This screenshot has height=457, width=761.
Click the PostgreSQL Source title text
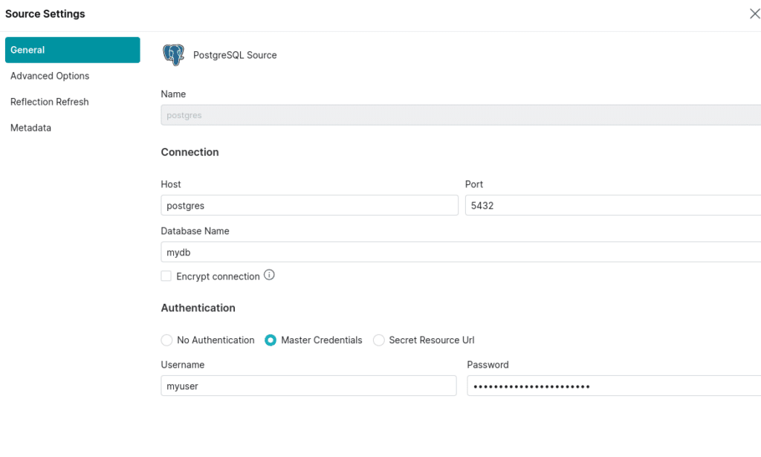pyautogui.click(x=235, y=55)
